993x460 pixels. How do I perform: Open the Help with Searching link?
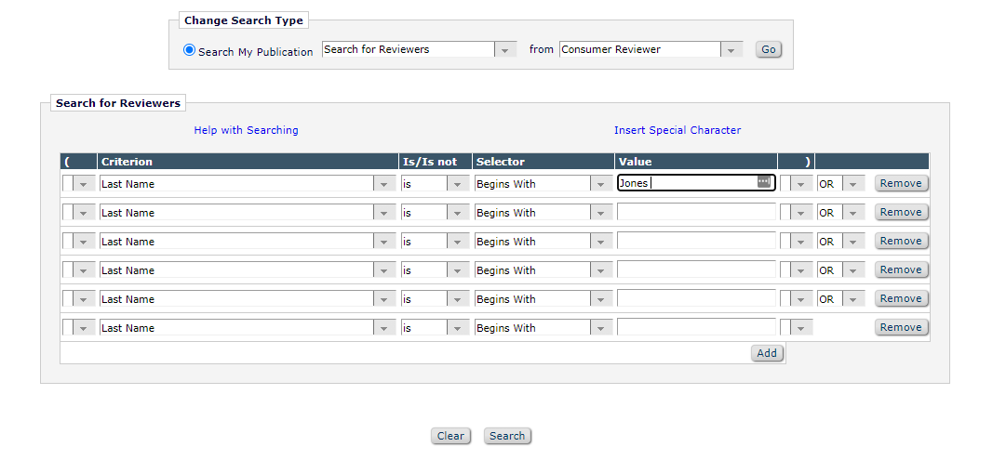(246, 130)
